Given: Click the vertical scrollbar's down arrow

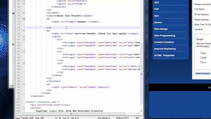Looking at the screenshot, I should pos(141,111).
